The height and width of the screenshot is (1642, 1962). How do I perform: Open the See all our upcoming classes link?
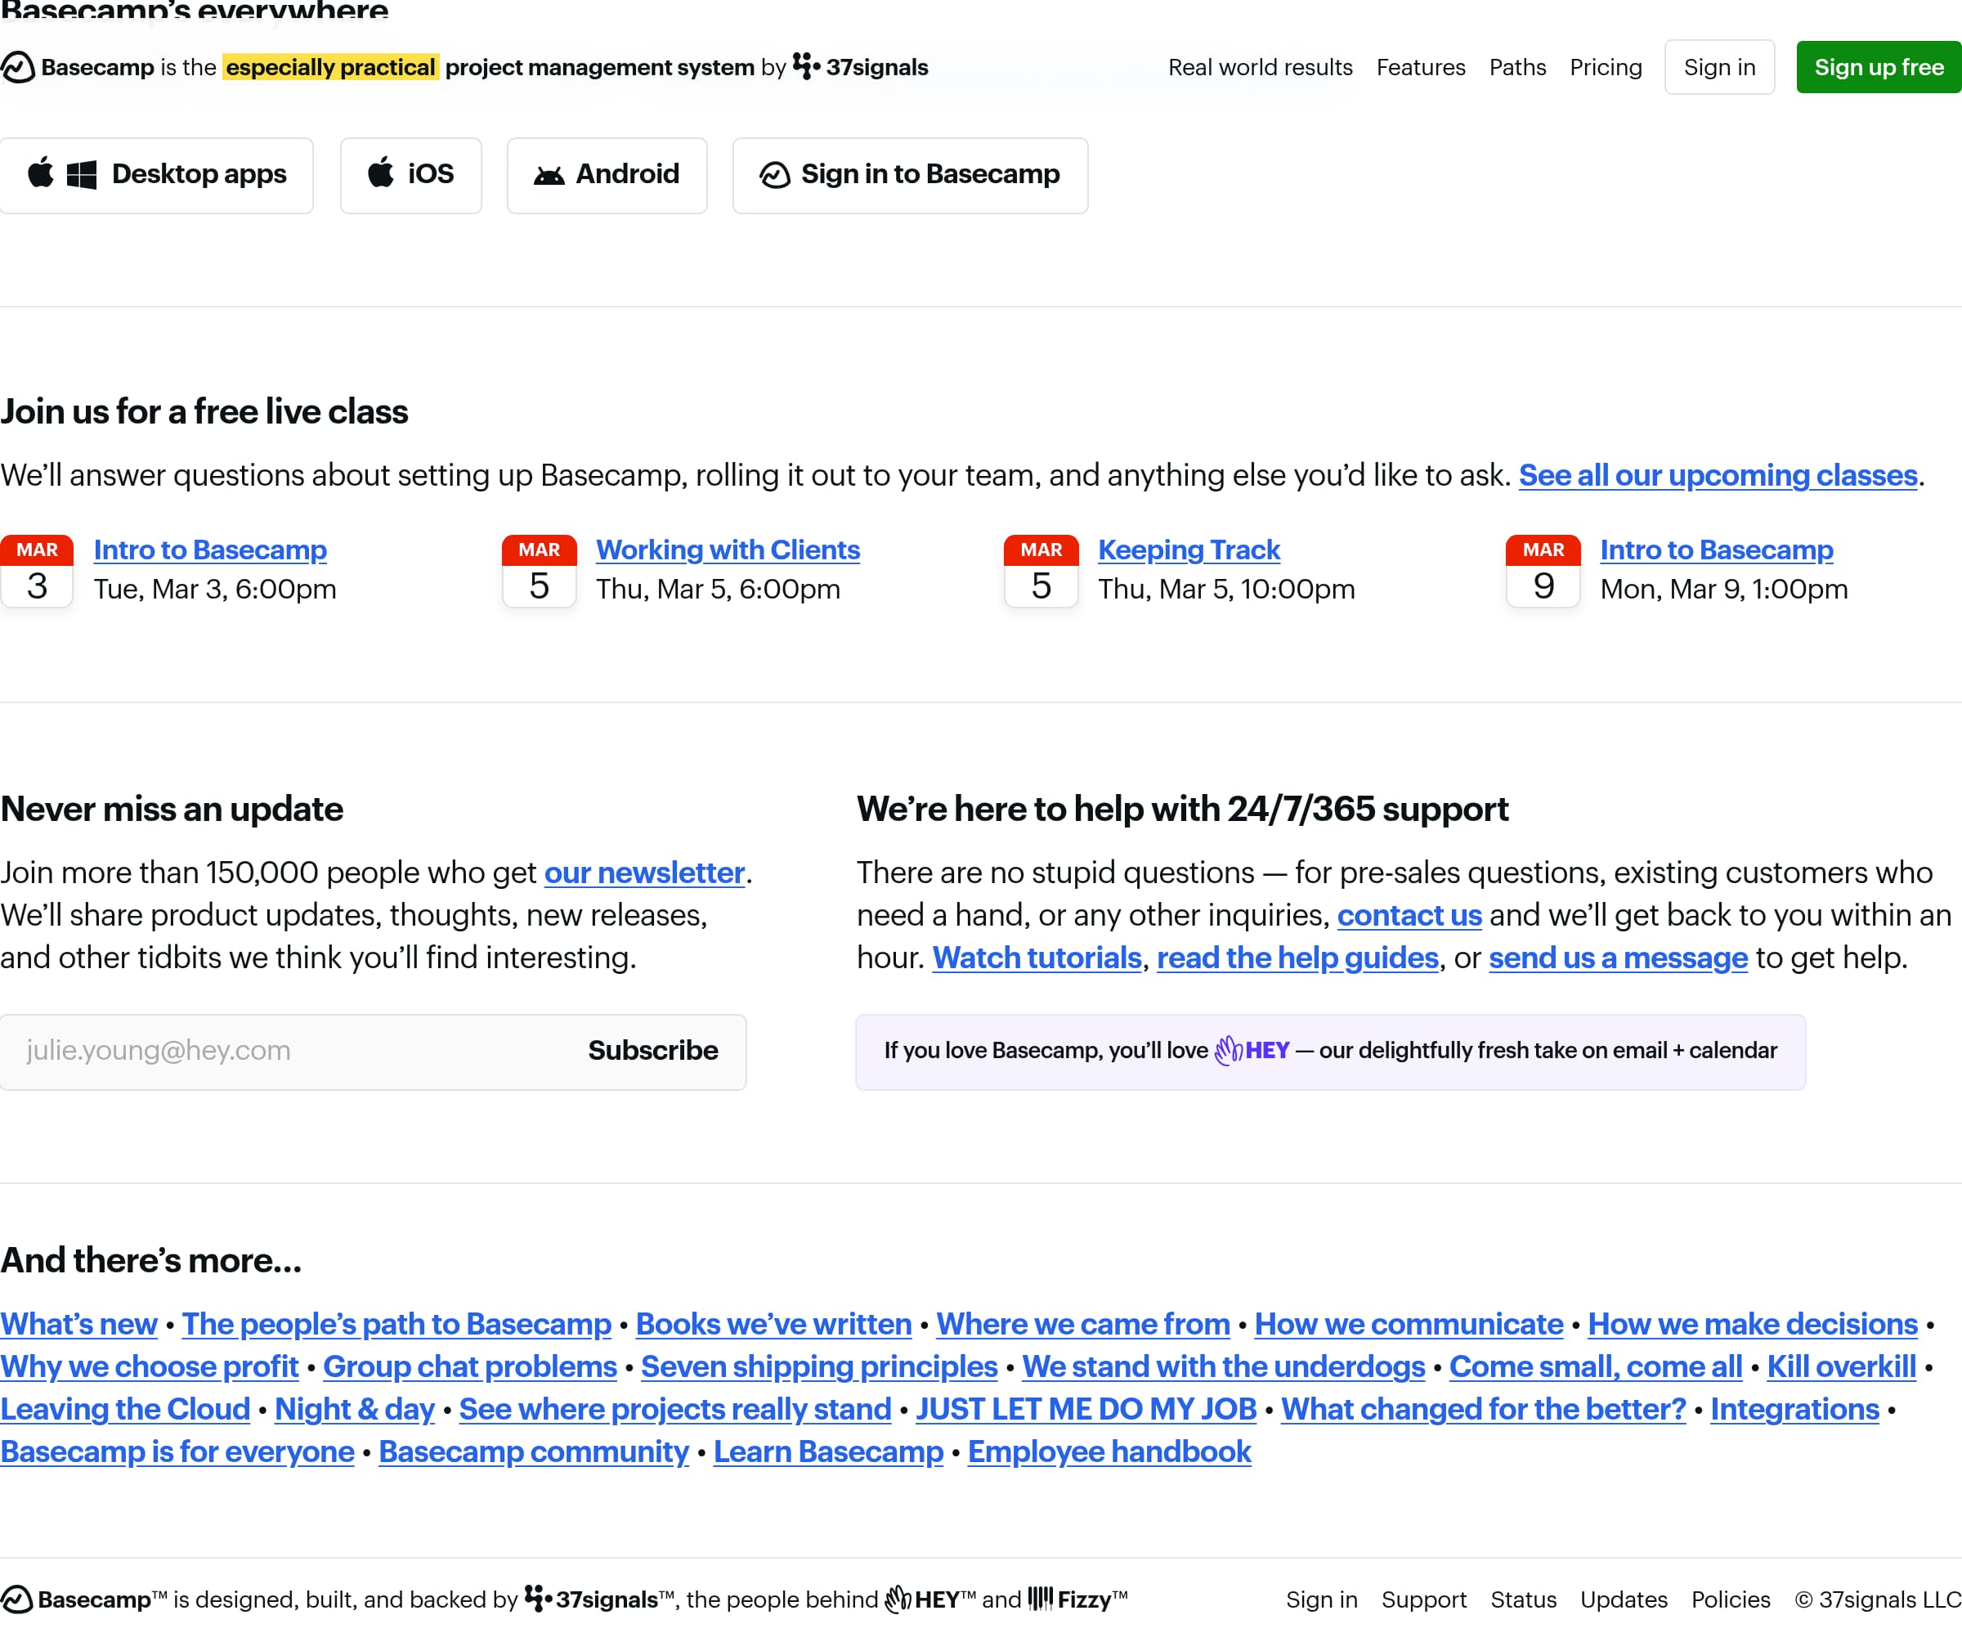(x=1718, y=476)
